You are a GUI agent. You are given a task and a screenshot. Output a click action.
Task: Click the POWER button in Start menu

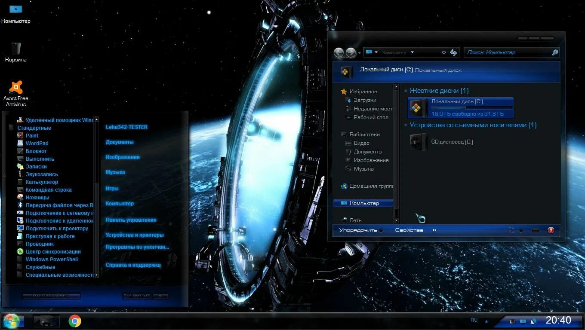(x=138, y=296)
